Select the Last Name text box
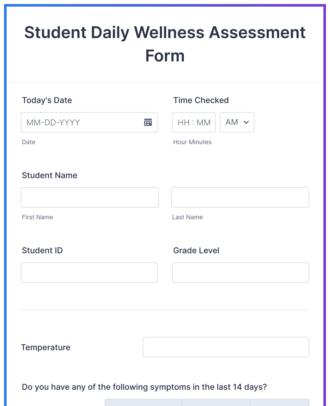The height and width of the screenshot is (406, 330). tap(240, 197)
